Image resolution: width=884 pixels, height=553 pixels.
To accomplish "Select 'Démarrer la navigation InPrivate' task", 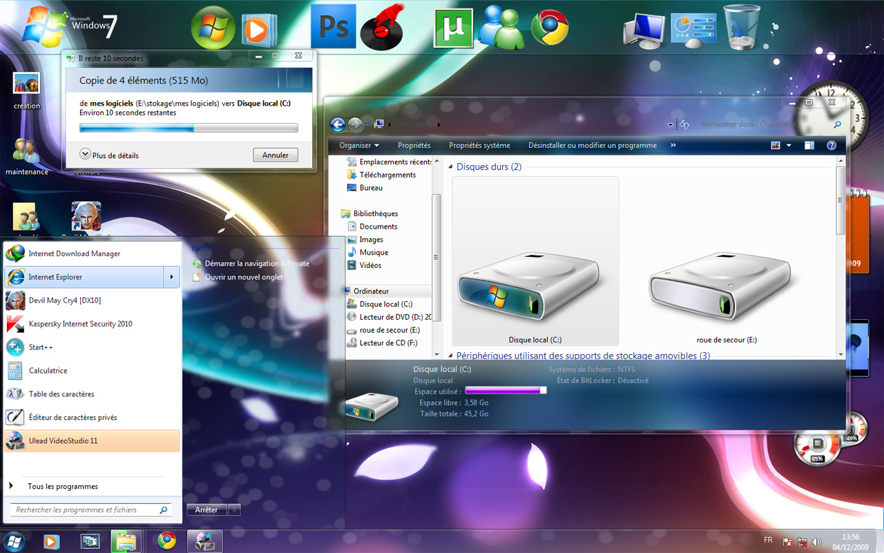I will coord(251,264).
